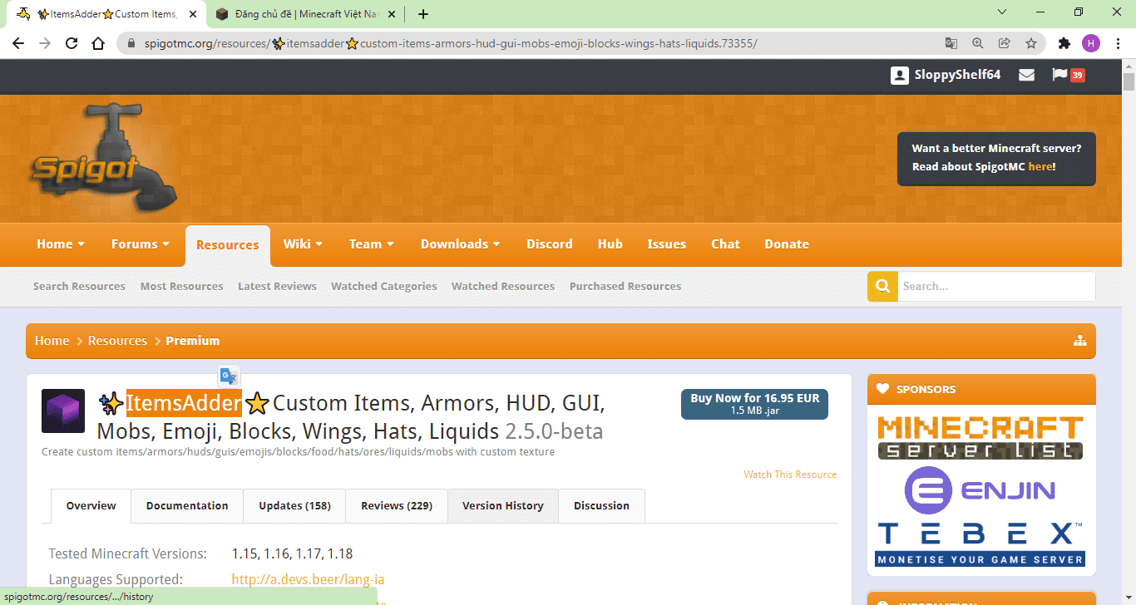Open Search Resources sub-navigation link
Viewport: 1136px width, 605px height.
pyautogui.click(x=79, y=287)
